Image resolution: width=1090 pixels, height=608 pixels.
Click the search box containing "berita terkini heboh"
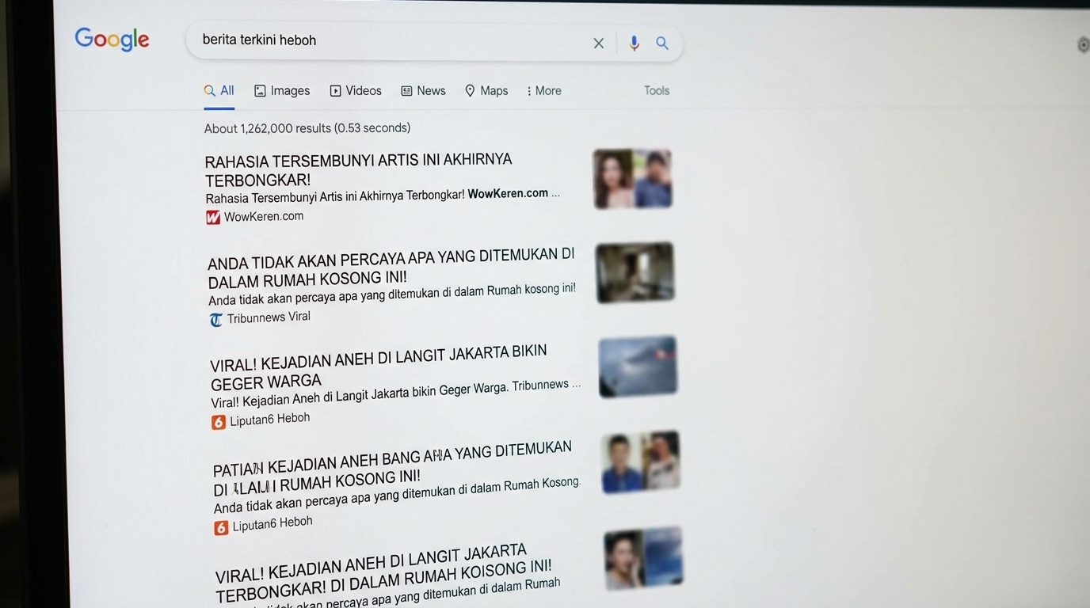pos(434,42)
